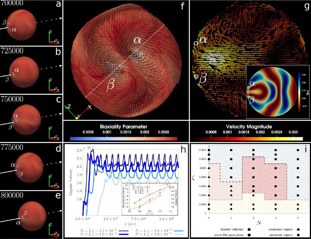Click the 'quiescent regime' legend text
The image size is (311, 239).
281,235
